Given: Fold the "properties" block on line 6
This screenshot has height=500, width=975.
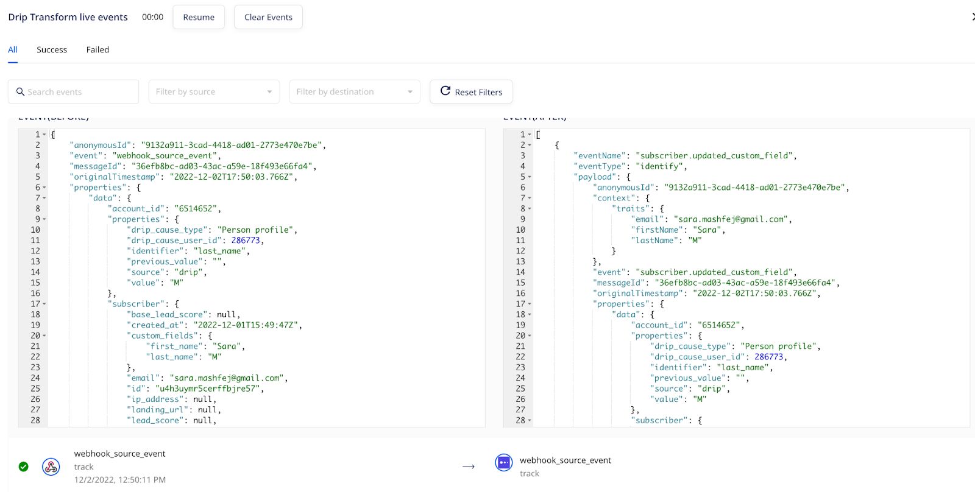Looking at the screenshot, I should (x=44, y=188).
